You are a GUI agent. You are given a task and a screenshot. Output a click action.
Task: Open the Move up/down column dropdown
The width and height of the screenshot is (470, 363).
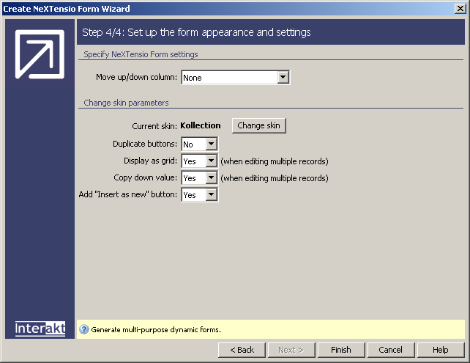[283, 78]
